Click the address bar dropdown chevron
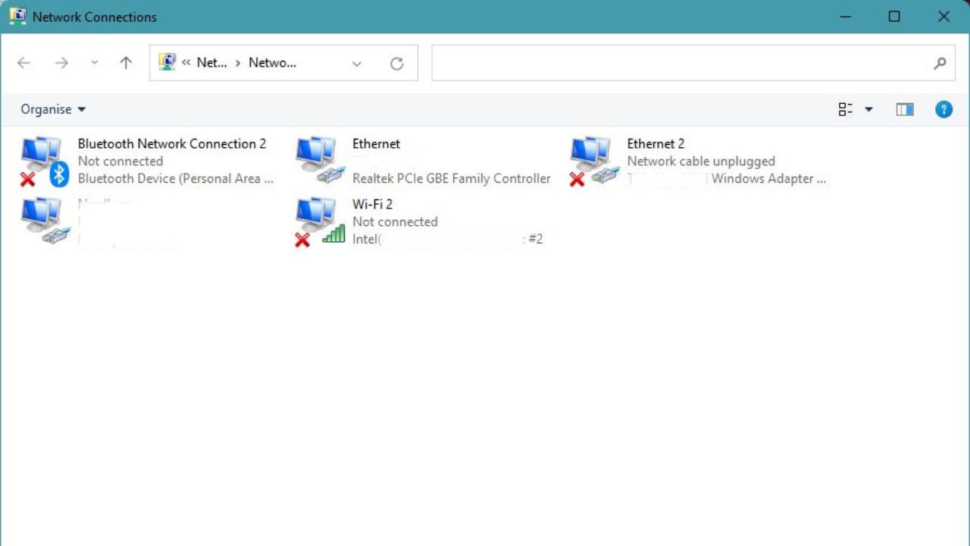 (356, 64)
